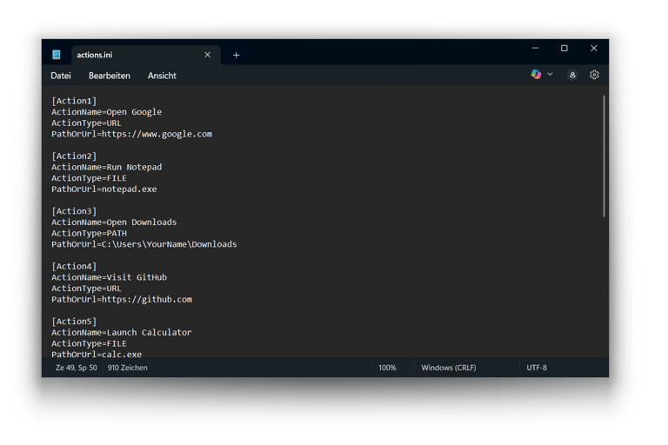Expand the Copilot dropdown chevron
Screen dimensions: 668x445
550,74
